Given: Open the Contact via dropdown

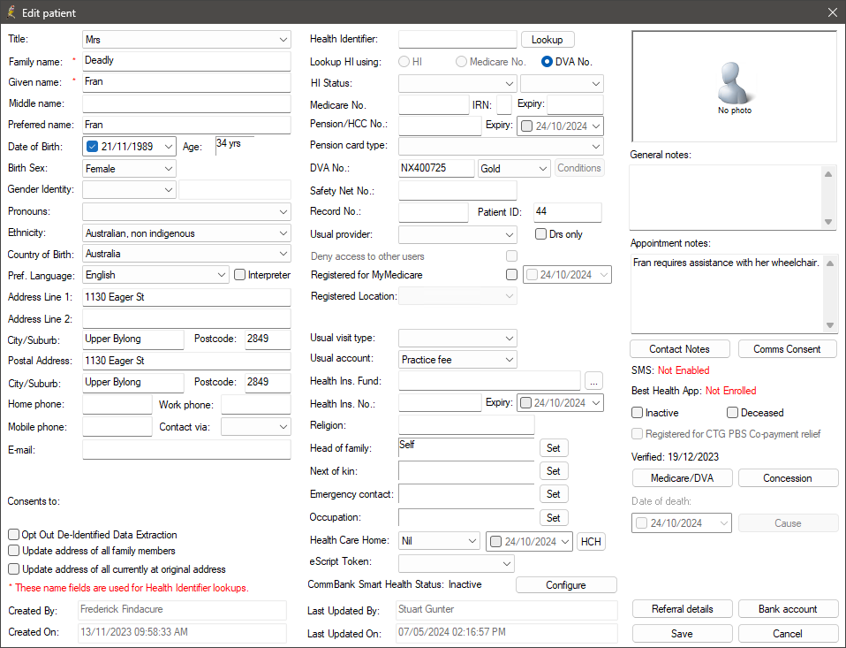Looking at the screenshot, I should point(256,427).
